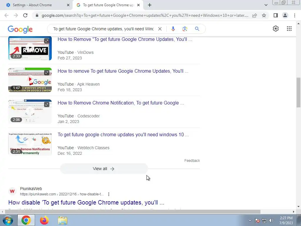Open Chrome side panel
301x226 pixels.
[276, 15]
